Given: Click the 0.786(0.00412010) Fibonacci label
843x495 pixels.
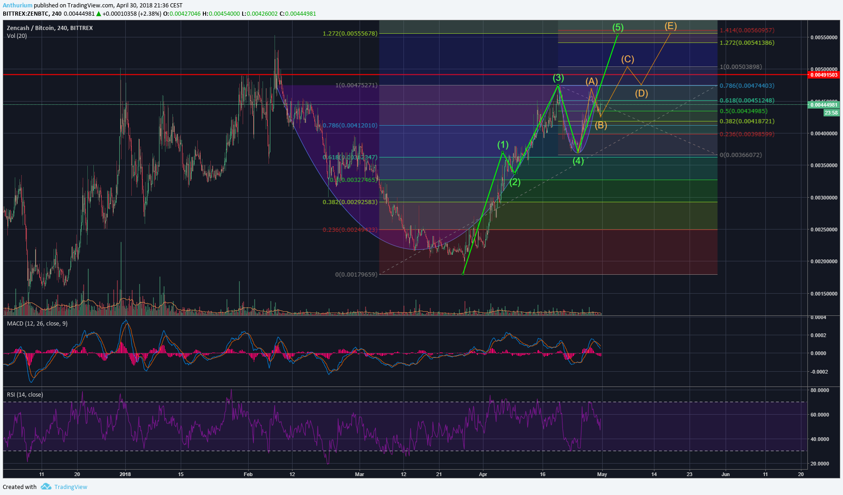Looking at the screenshot, I should coord(350,125).
